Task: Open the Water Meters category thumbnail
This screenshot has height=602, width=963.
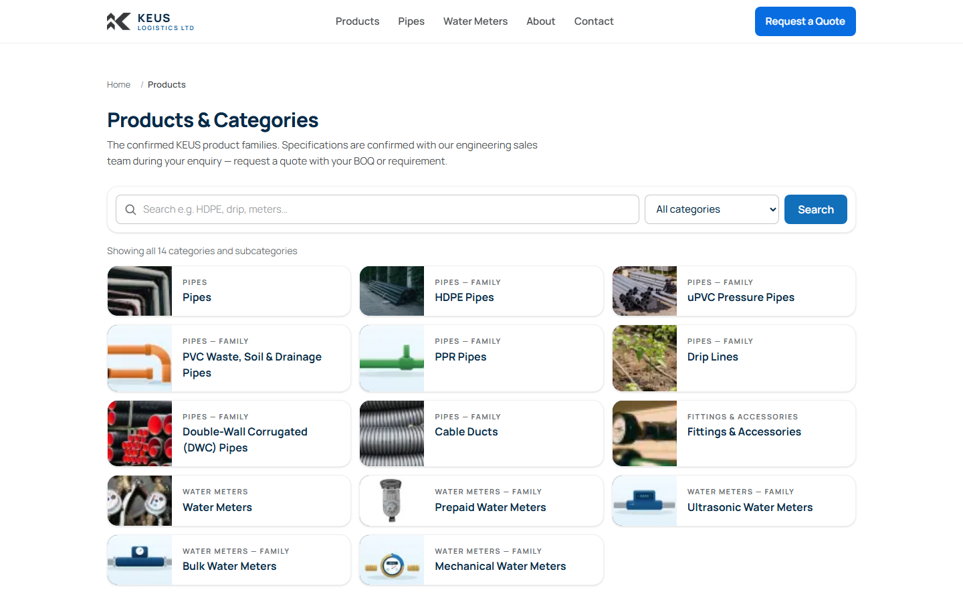Action: (x=140, y=501)
